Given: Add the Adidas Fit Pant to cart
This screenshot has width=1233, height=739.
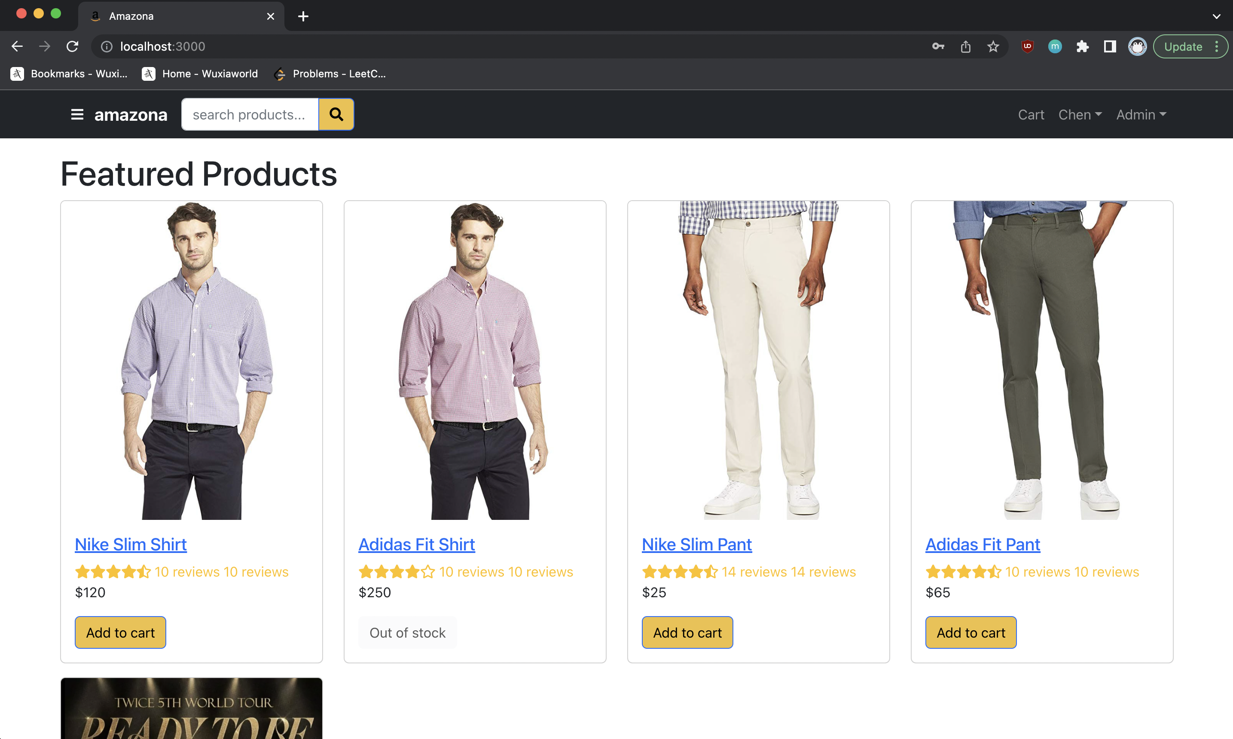Looking at the screenshot, I should pos(970,632).
